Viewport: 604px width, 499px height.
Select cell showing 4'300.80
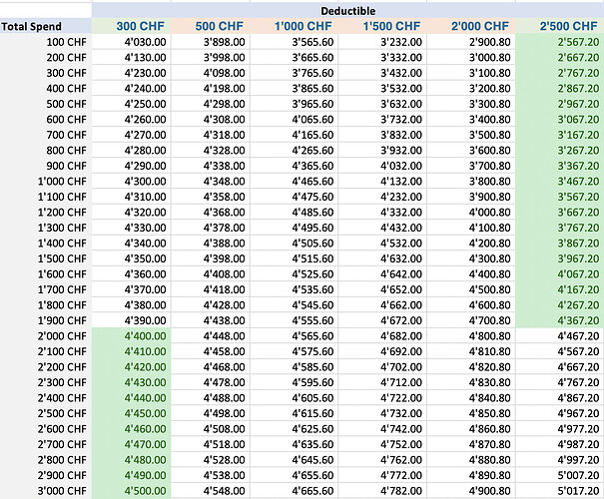pyautogui.click(x=471, y=258)
